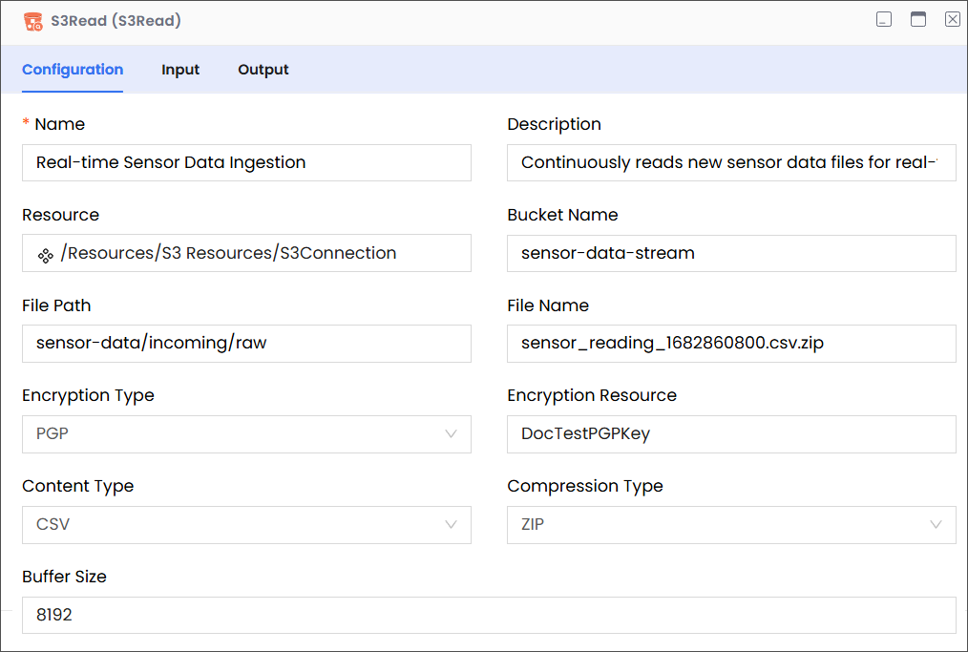968x652 pixels.
Task: Click the Buffer Size label
Action: [64, 576]
